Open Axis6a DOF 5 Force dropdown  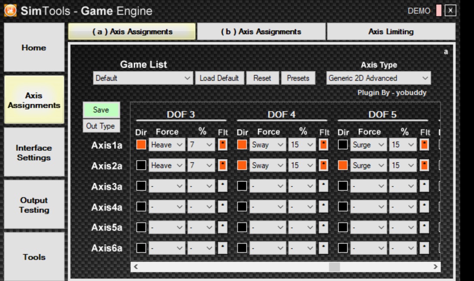[x=368, y=248]
